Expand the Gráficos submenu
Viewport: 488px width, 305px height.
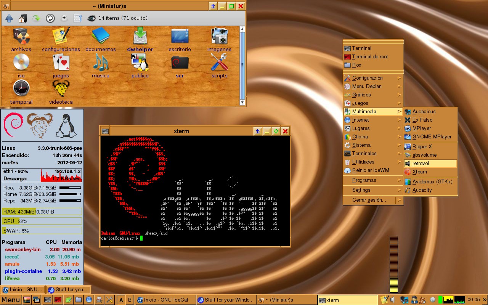point(373,95)
